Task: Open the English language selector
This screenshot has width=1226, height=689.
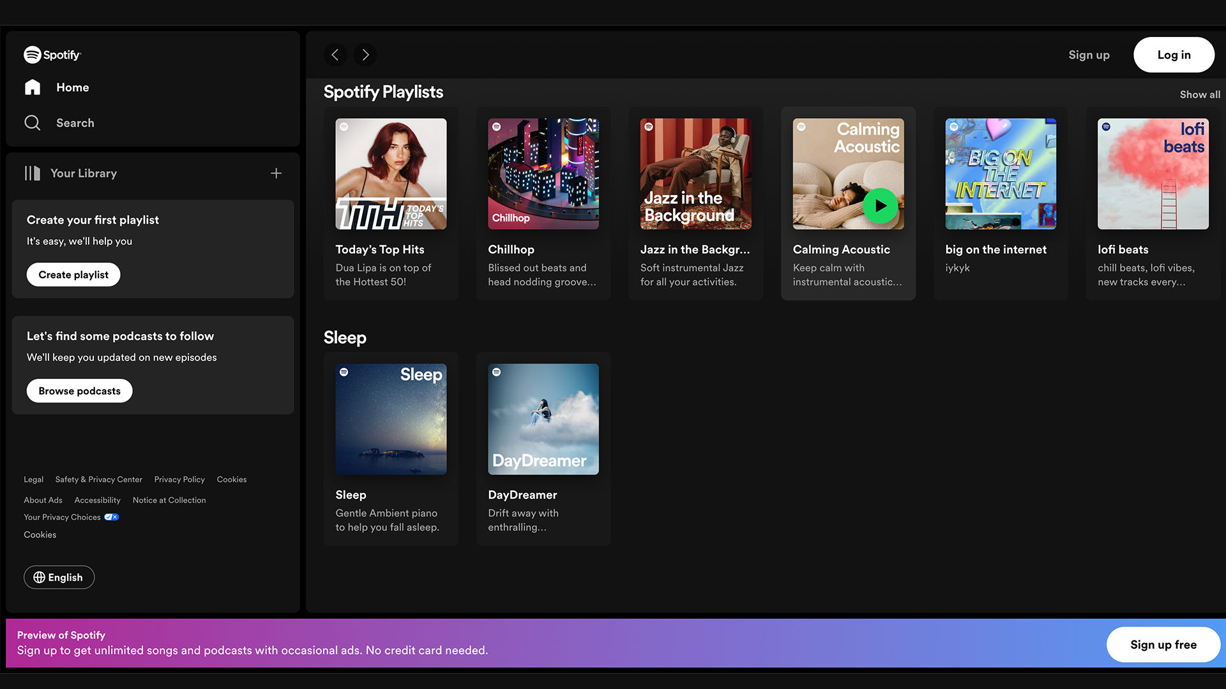Action: (x=59, y=577)
